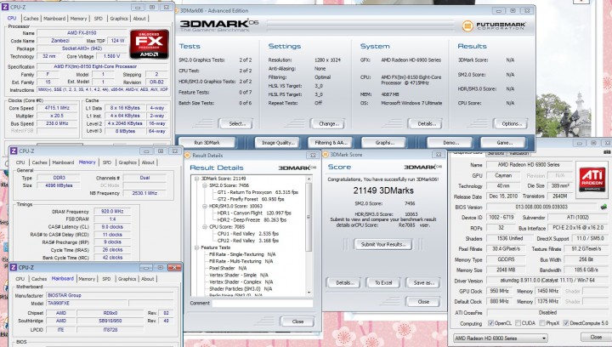Click the 3DMark06 logo in the main window
The image size is (612, 347).
219,26
